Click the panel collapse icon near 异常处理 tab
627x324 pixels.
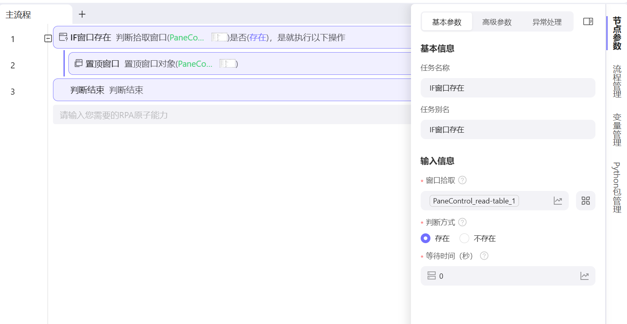pos(588,21)
